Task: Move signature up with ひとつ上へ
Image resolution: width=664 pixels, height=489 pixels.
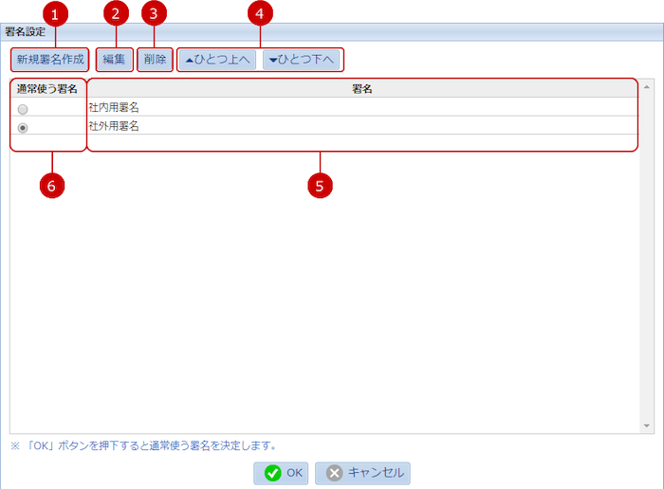Action: point(217,60)
